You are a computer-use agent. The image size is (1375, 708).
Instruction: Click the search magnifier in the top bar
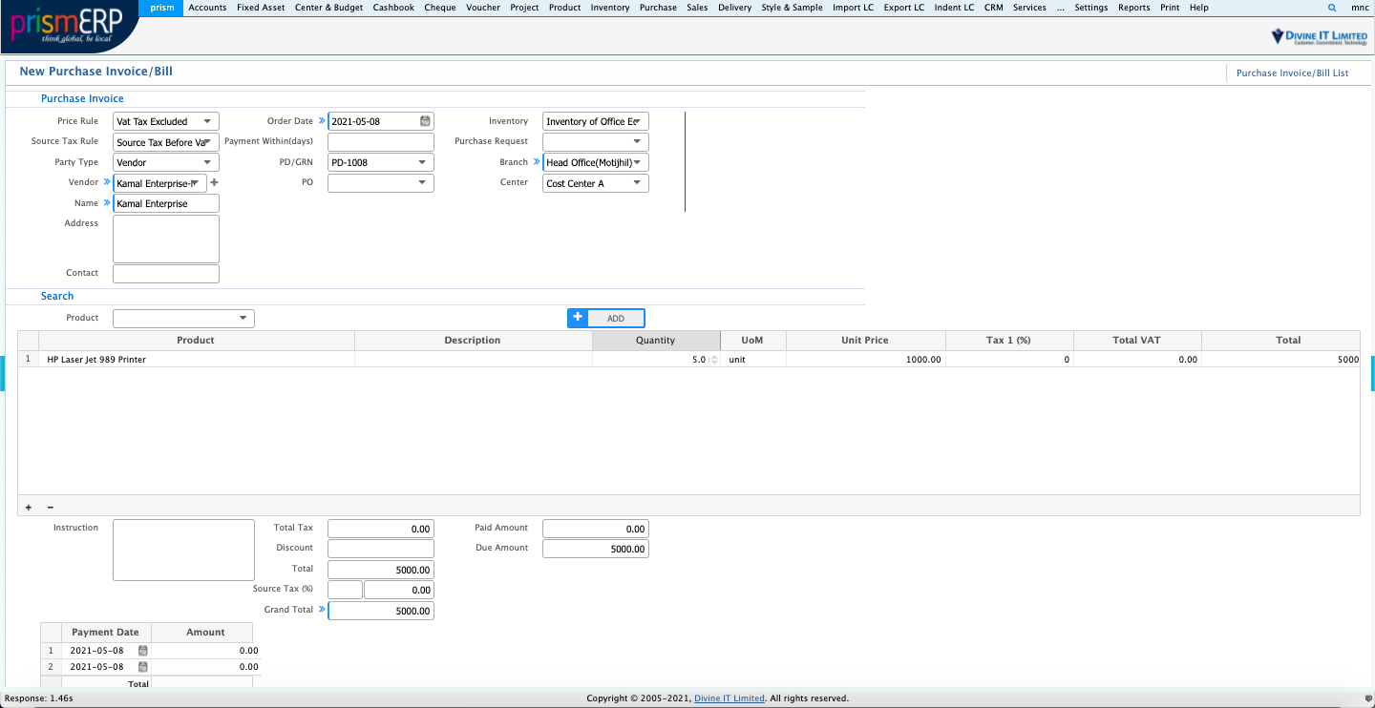[x=1332, y=8]
